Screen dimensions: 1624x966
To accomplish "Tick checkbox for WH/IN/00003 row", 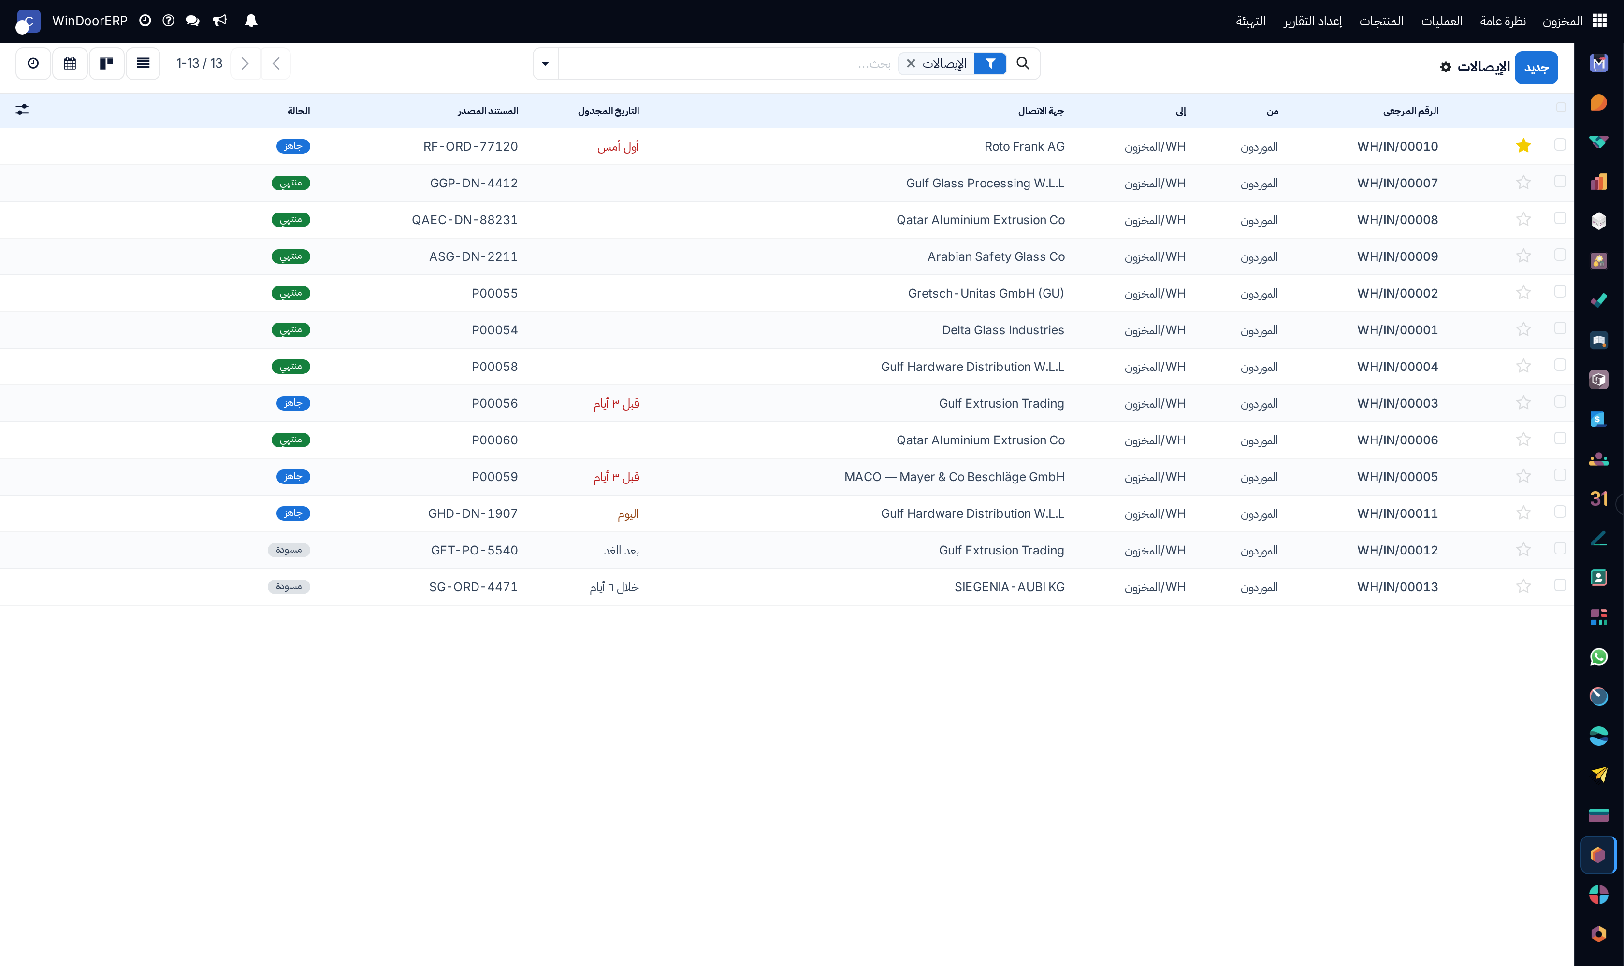I will (1560, 402).
